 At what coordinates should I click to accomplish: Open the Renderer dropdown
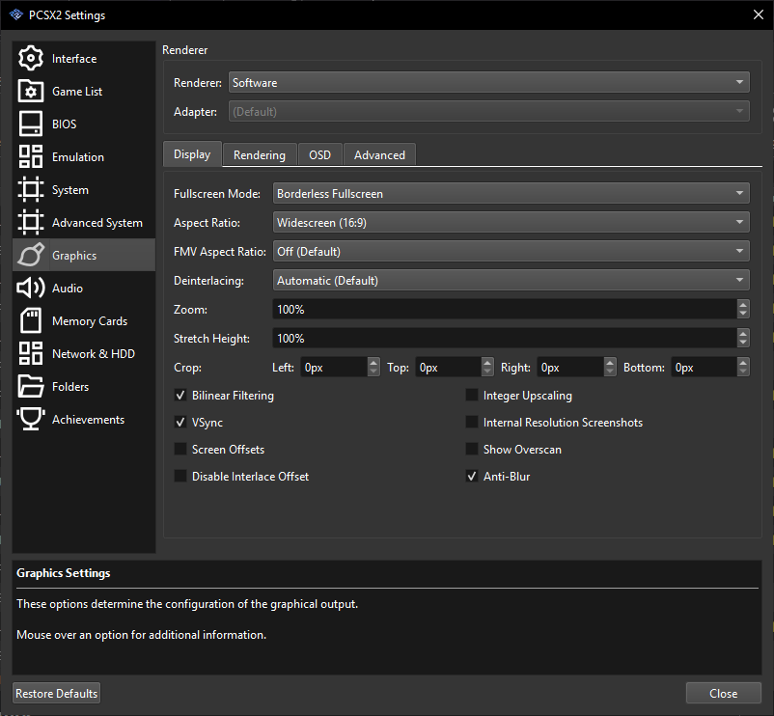point(488,82)
